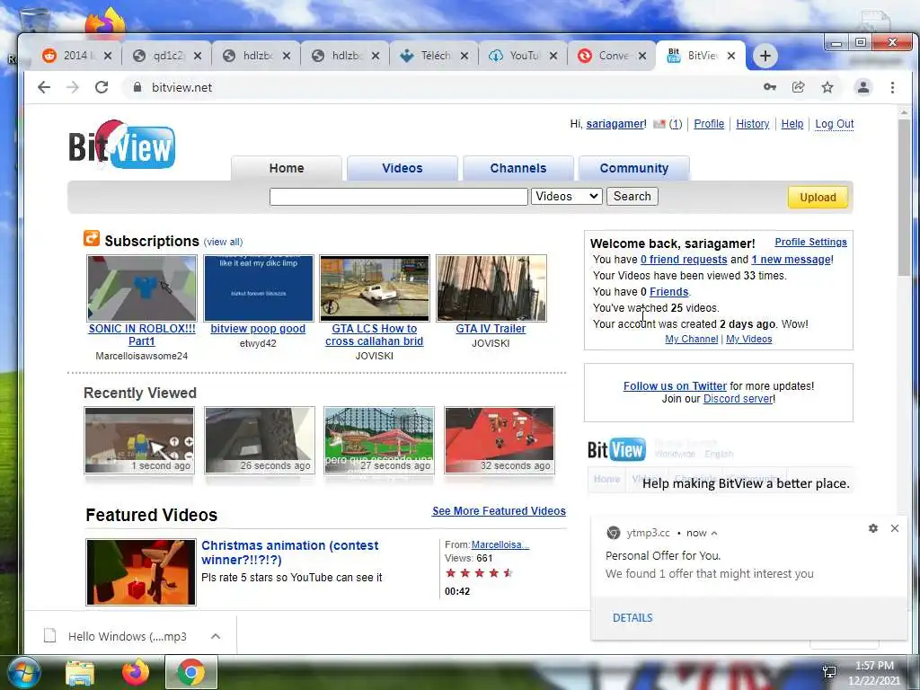Open the Windows Start button
The height and width of the screenshot is (690, 920).
click(23, 672)
